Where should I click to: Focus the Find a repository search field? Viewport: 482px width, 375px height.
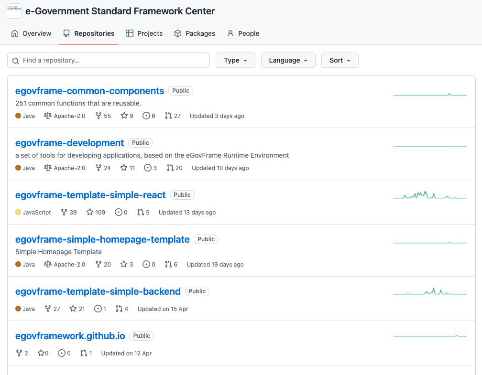tap(109, 60)
